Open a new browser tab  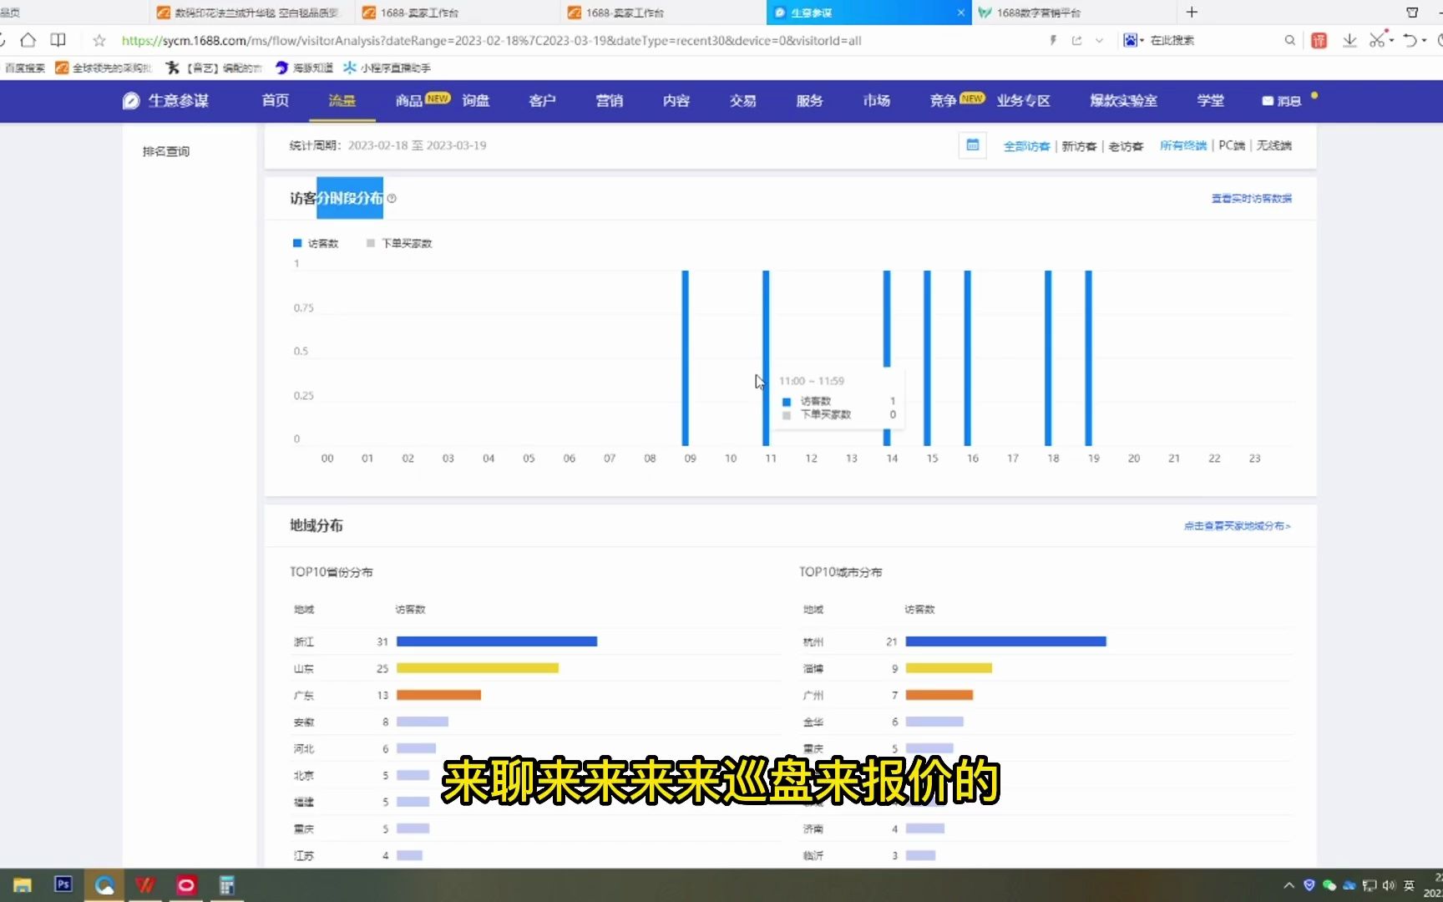[x=1192, y=12]
